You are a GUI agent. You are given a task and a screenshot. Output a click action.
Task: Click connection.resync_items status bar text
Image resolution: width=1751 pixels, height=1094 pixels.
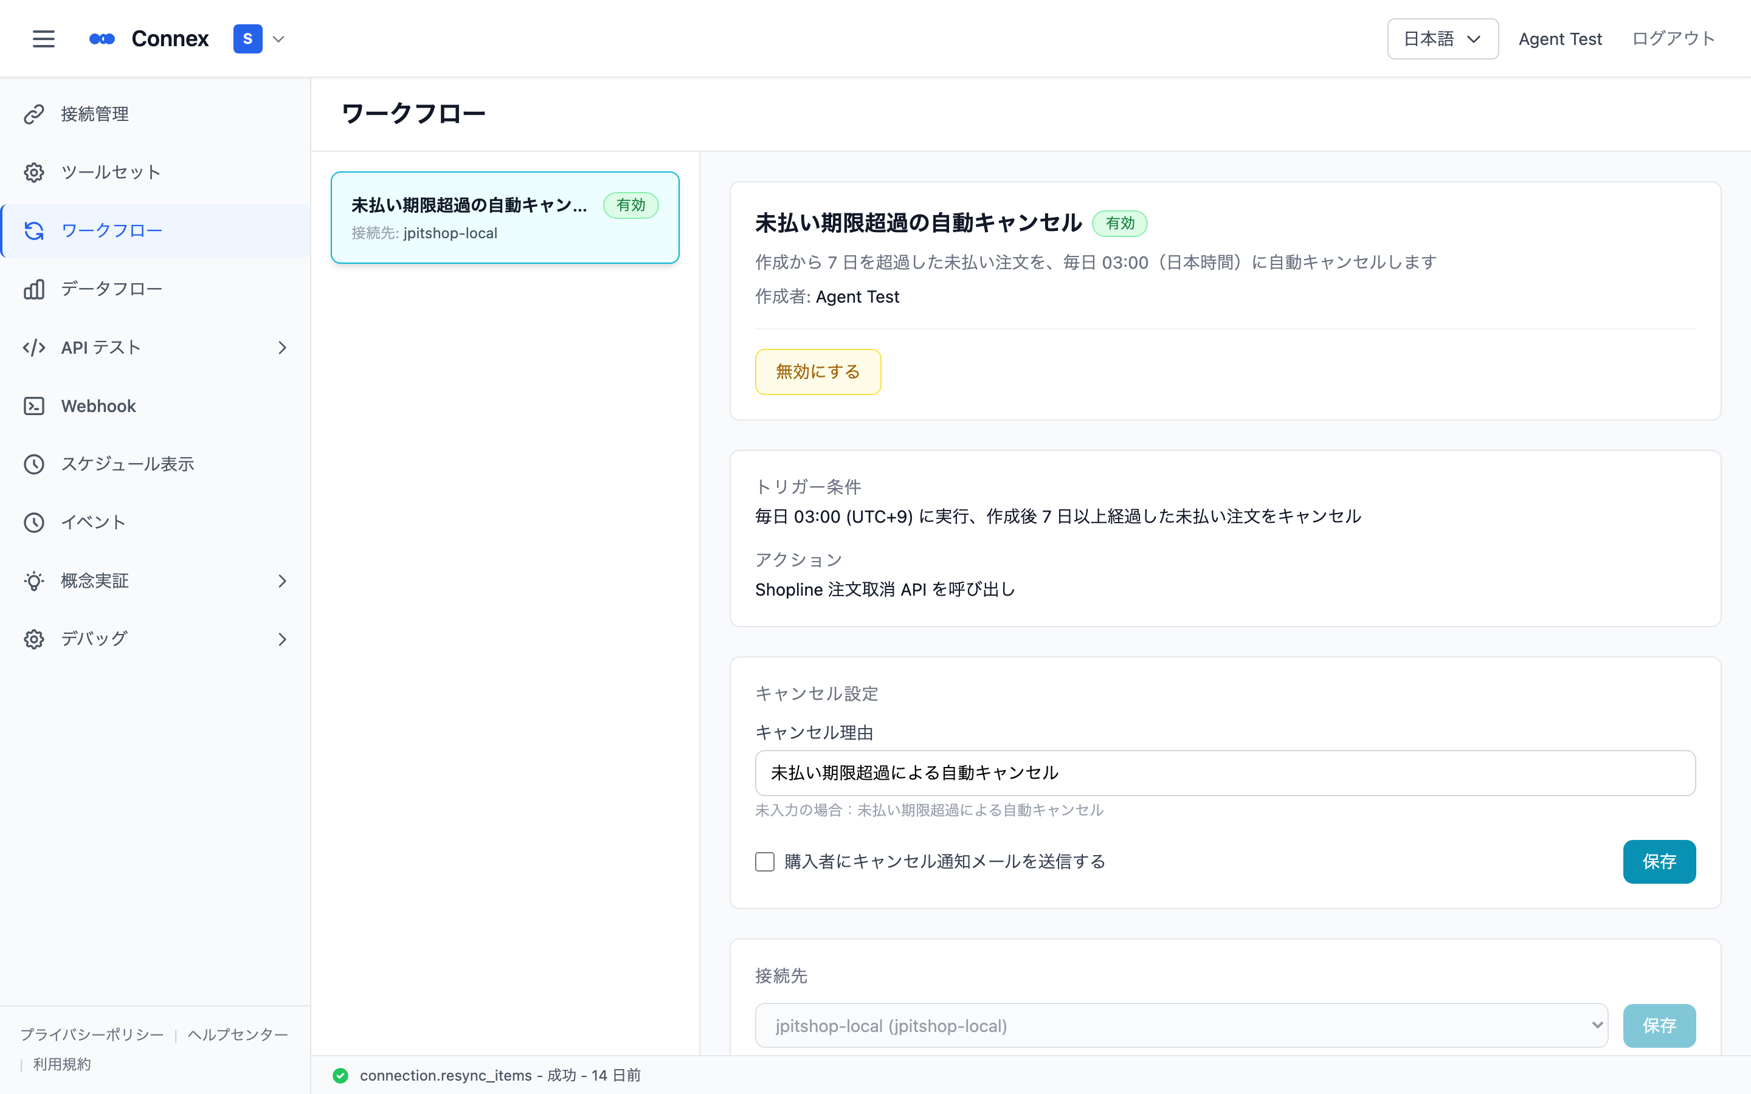tap(500, 1076)
